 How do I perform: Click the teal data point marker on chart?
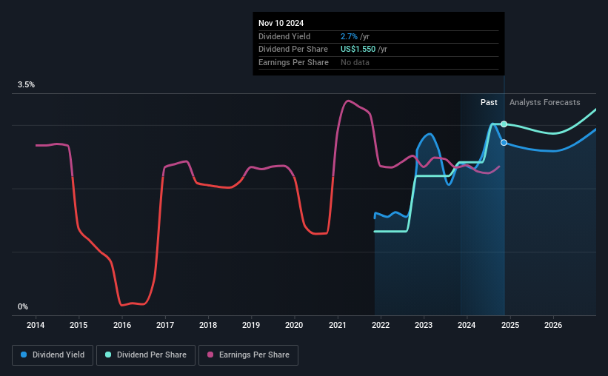[x=504, y=124]
